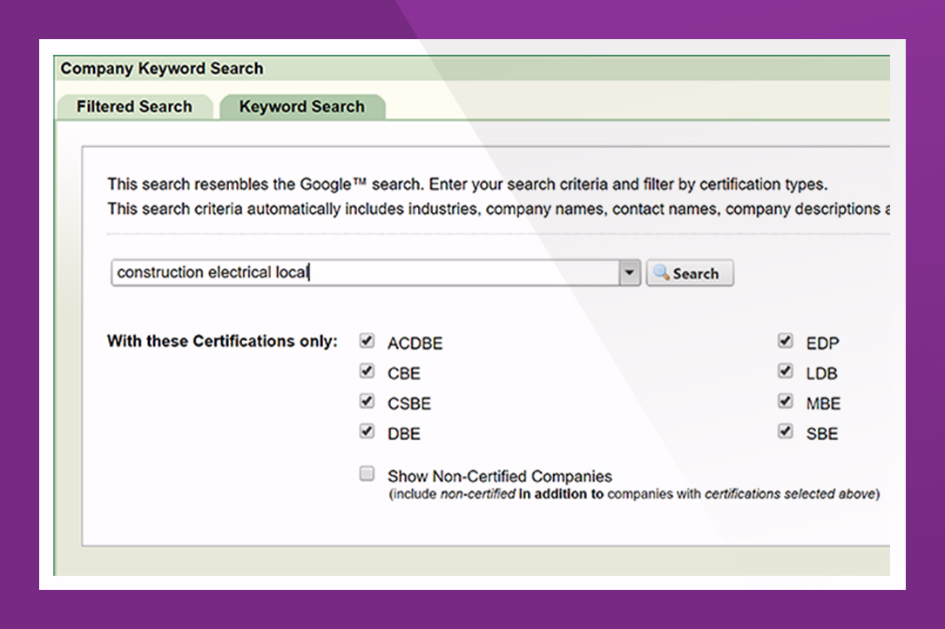Toggle the LDB certification checkbox

[785, 371]
